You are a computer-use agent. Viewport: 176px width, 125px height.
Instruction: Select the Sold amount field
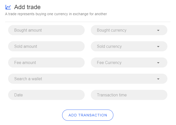click(46, 46)
